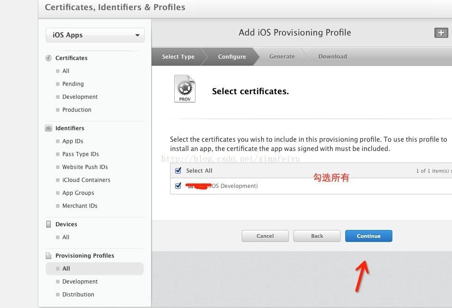Viewport: 452px width, 308px height.
Task: Open App IDs in Identifiers
Action: click(x=73, y=141)
